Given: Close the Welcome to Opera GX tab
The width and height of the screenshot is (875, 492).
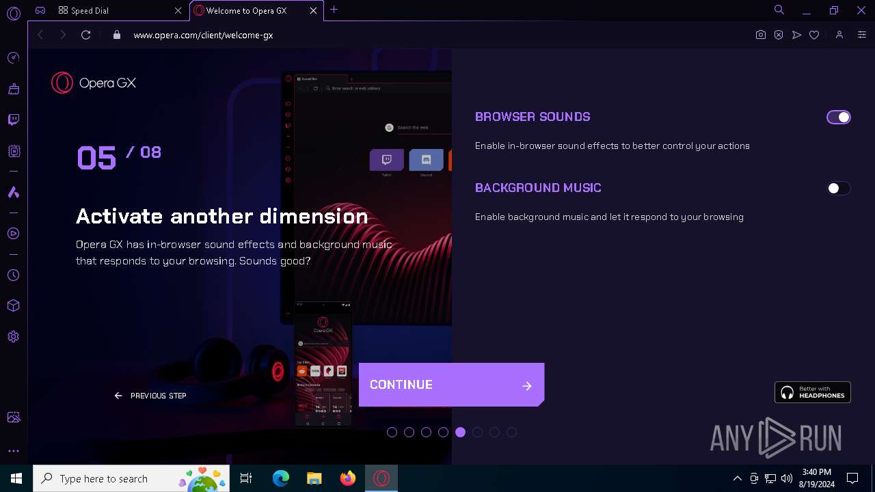Looking at the screenshot, I should (313, 11).
